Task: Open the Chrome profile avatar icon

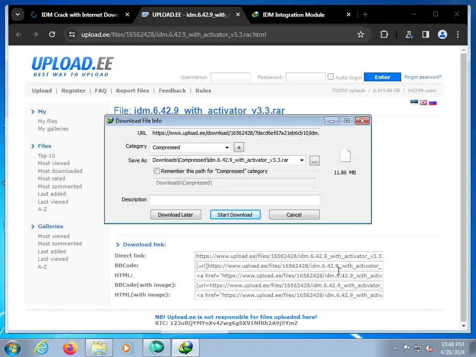Action: [x=443, y=34]
